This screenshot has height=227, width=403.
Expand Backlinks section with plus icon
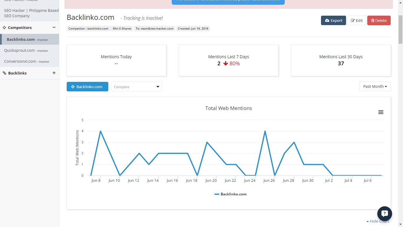pos(54,73)
